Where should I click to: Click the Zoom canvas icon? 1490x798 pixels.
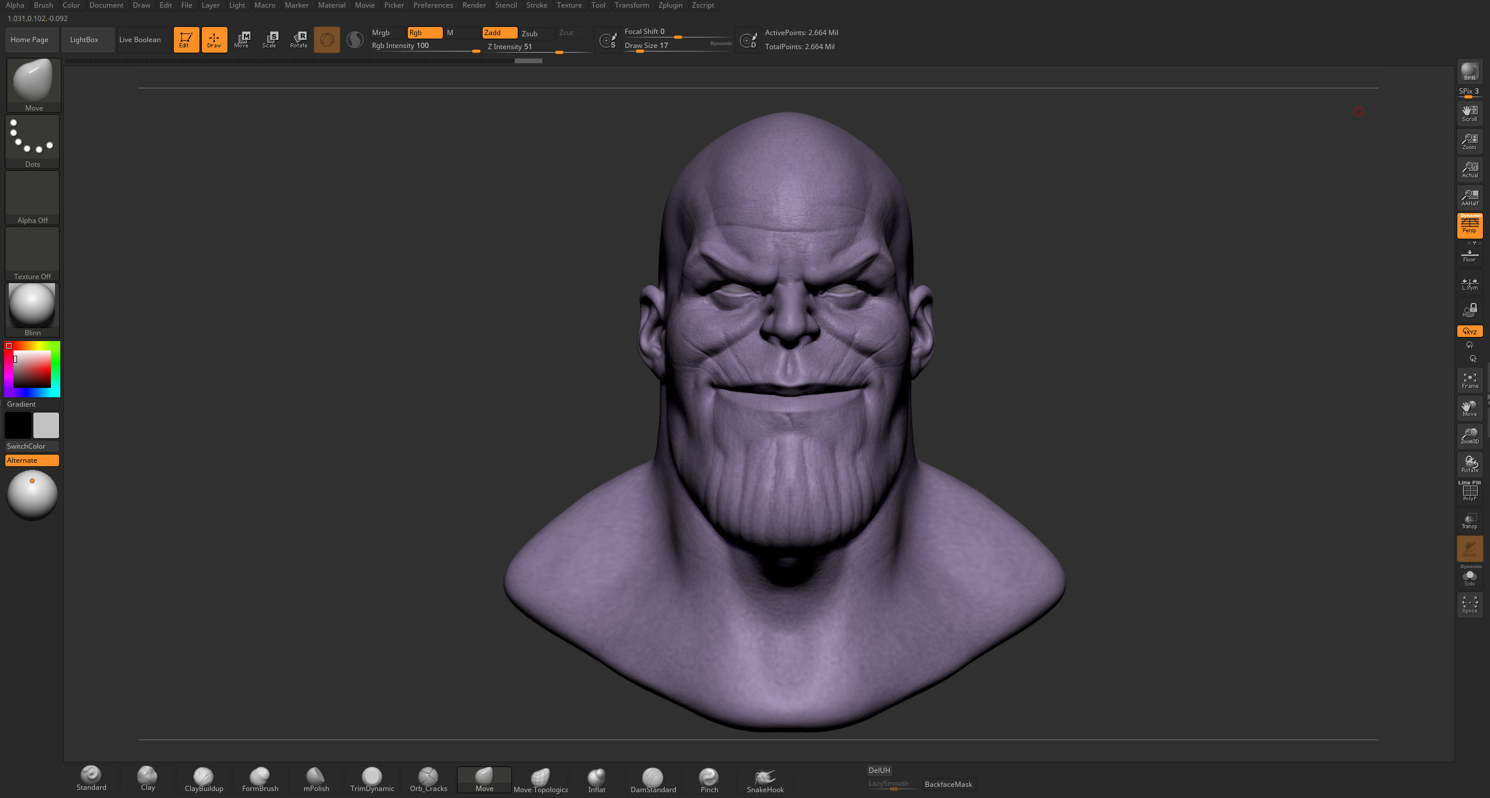point(1470,141)
